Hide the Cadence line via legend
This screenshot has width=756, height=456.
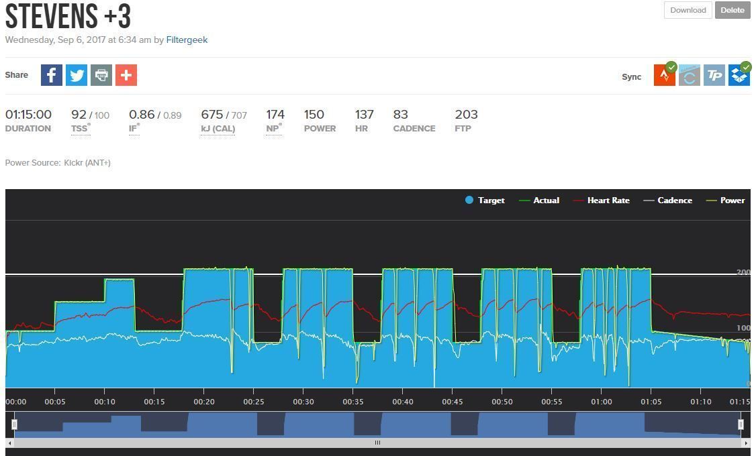point(667,200)
